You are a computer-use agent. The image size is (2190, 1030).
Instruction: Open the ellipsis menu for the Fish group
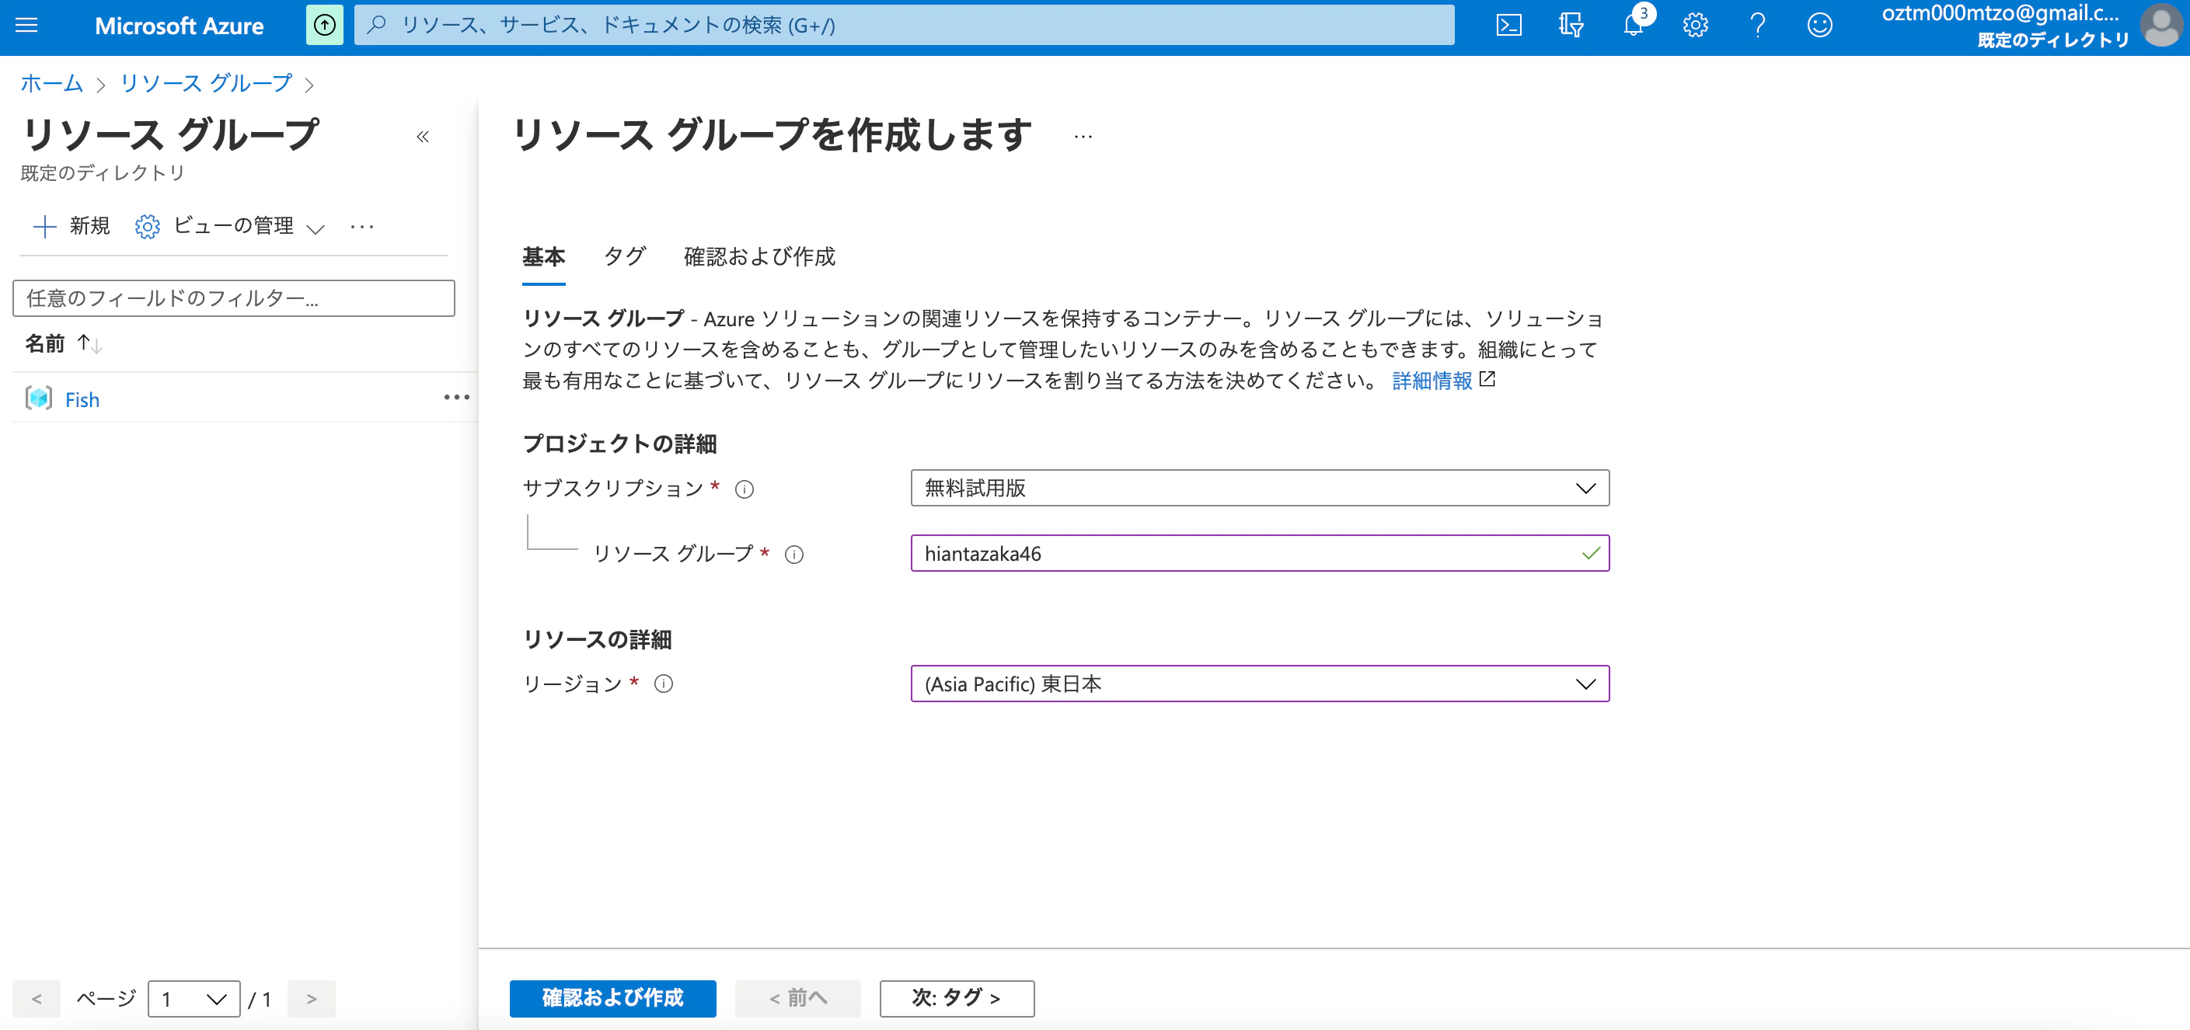click(456, 398)
